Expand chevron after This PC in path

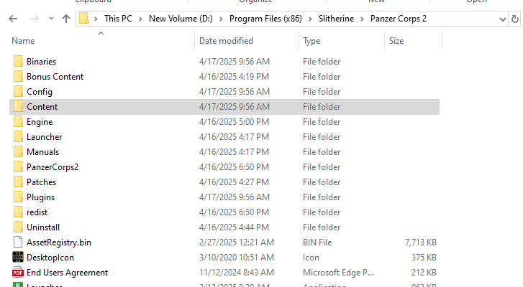pyautogui.click(x=140, y=19)
